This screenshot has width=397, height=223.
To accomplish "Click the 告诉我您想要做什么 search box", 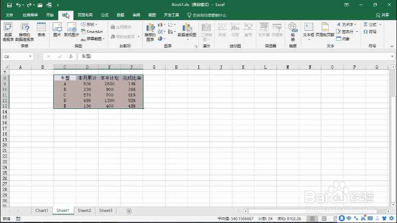I will click(207, 15).
